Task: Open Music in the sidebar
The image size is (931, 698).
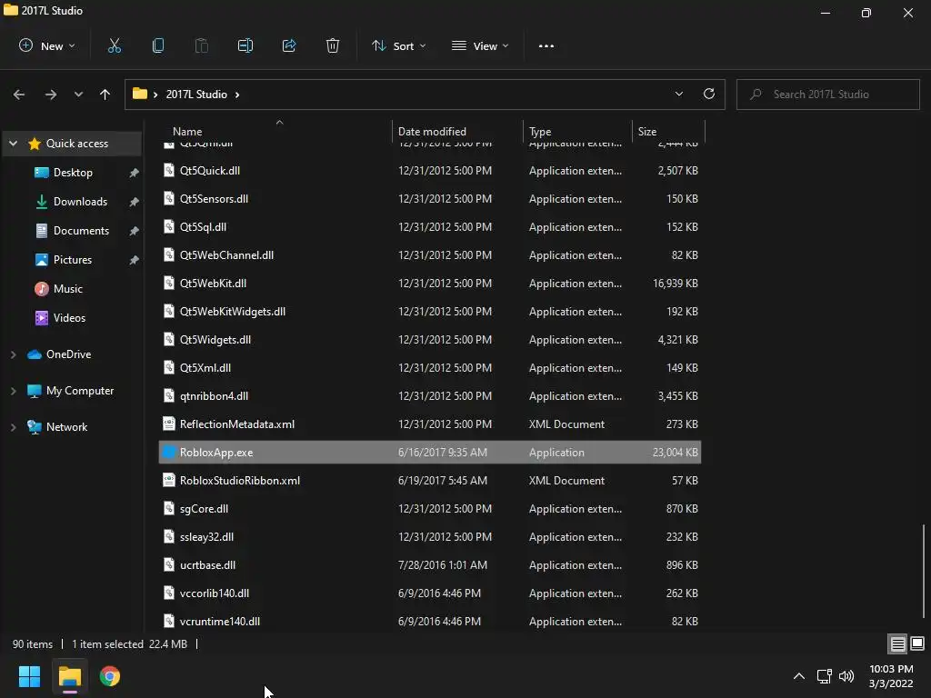Action: point(67,288)
